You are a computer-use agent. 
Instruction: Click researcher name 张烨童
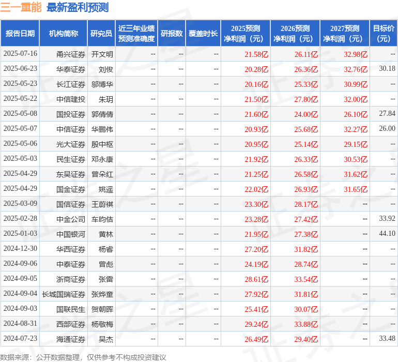point(102,294)
